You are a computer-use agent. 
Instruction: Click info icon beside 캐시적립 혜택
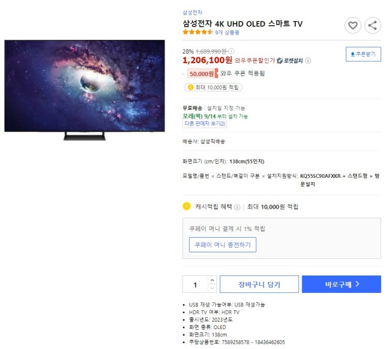click(x=237, y=207)
